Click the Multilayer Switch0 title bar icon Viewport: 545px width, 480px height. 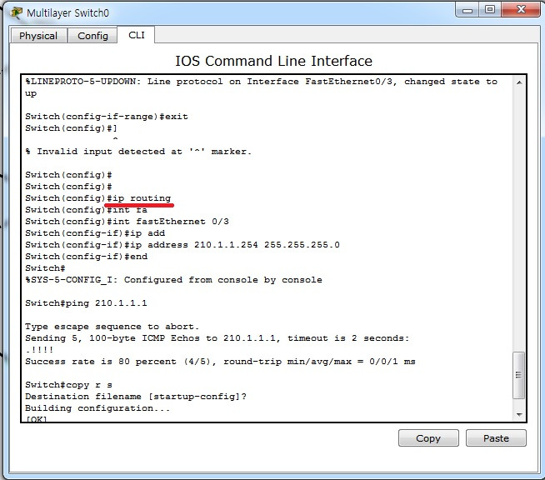point(17,12)
